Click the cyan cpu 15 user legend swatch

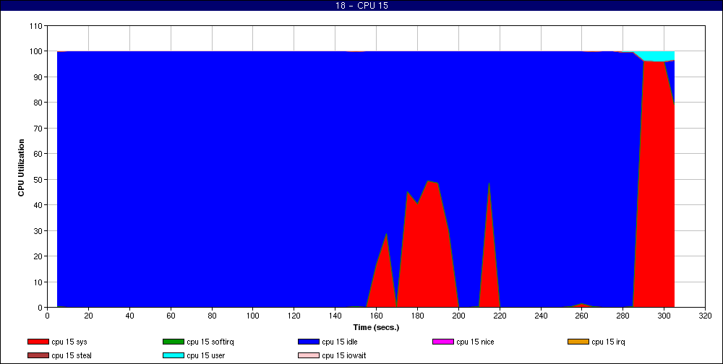coord(173,356)
